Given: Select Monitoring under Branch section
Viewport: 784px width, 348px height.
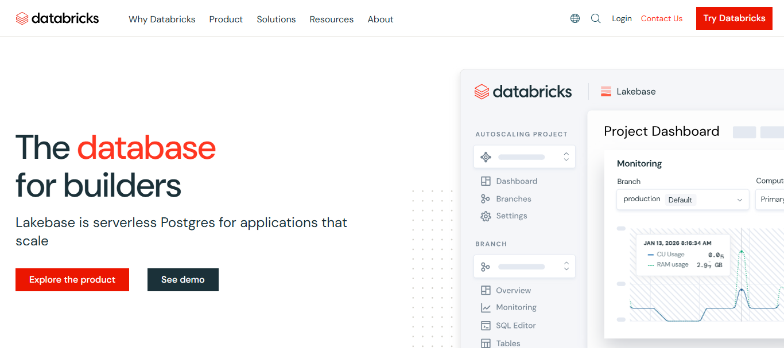Looking at the screenshot, I should 516,308.
